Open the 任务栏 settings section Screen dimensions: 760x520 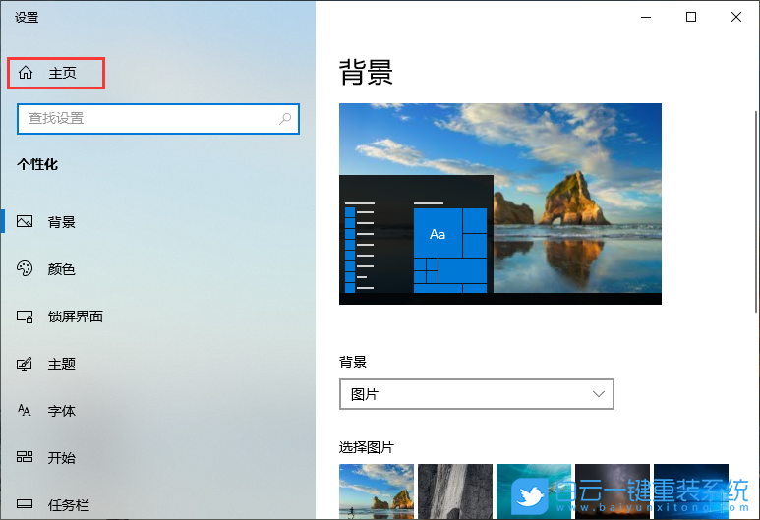[x=157, y=505]
